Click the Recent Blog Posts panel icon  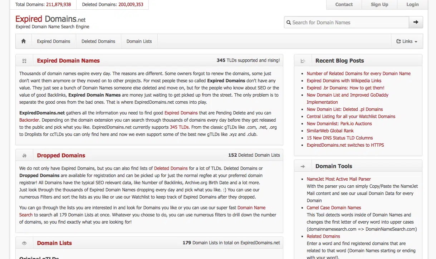coord(303,61)
